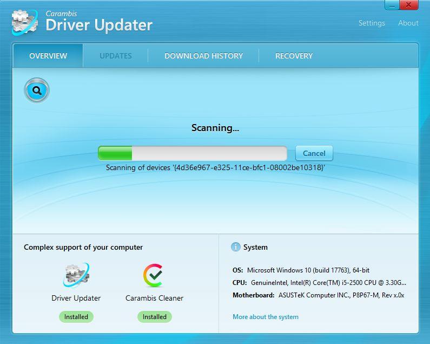Screen dimensions: 430x344
Task: Open the About link
Action: pyautogui.click(x=408, y=23)
